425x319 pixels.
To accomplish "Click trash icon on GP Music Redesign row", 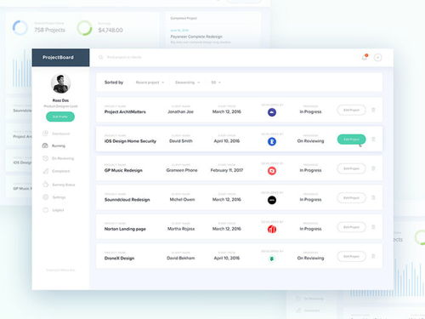I will coord(373,168).
